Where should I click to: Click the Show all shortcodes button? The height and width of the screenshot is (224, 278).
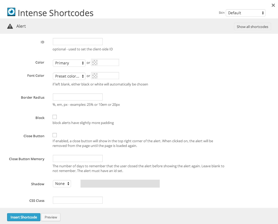point(252,27)
